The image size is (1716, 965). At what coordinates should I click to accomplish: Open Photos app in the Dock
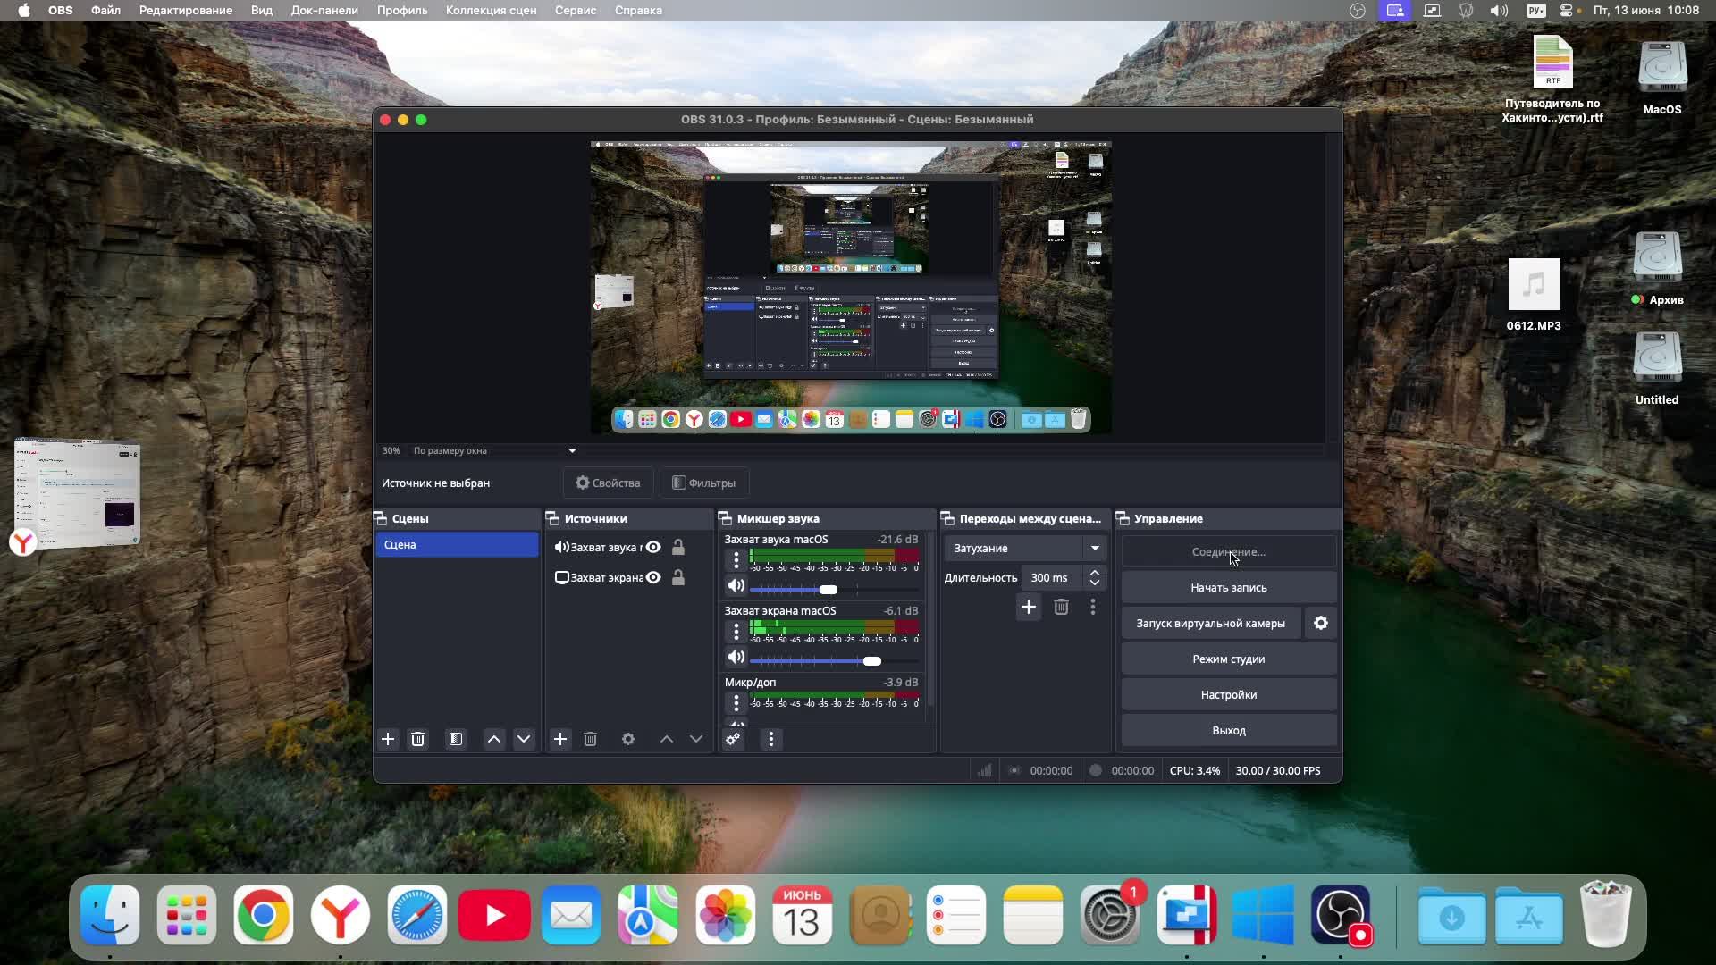point(726,915)
